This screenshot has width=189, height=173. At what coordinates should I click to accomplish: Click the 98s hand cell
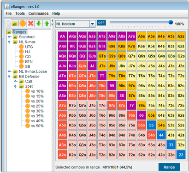(x=122, y=86)
